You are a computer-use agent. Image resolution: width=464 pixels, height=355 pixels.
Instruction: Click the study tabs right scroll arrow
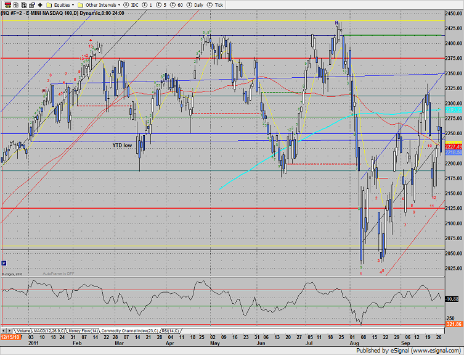tap(9, 330)
